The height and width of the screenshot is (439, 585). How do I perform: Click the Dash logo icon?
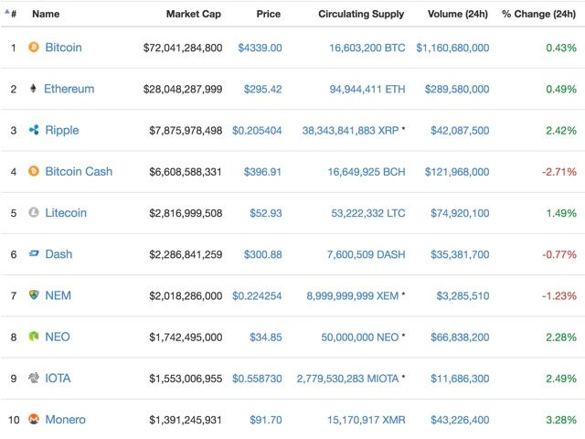coord(34,254)
